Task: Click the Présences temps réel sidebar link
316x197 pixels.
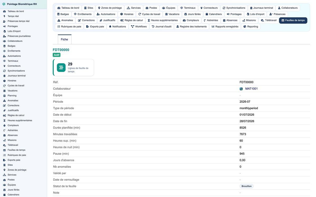Action: 18,21
